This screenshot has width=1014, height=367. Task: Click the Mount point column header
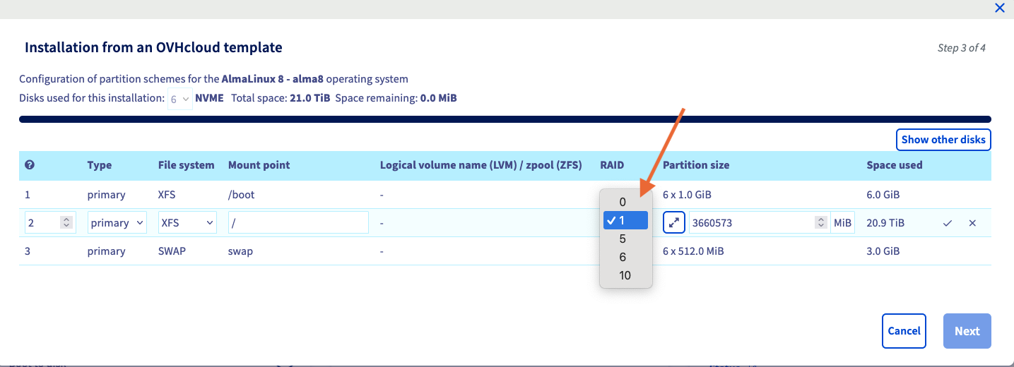pyautogui.click(x=259, y=165)
